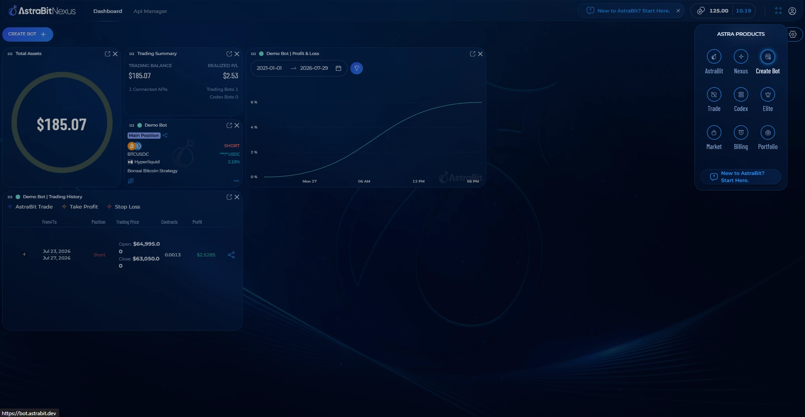Open the Profit & Loss filter

[357, 68]
